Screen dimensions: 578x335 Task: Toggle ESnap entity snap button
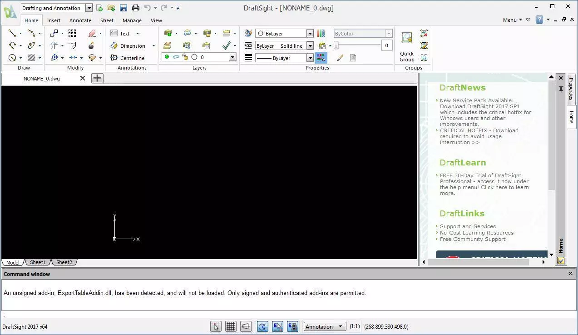(277, 326)
